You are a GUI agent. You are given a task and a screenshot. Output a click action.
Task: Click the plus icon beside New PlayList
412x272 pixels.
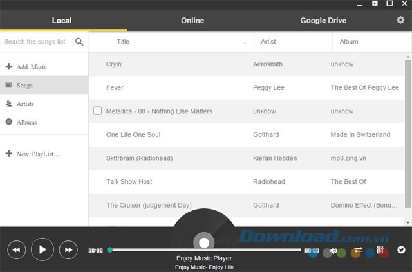[9, 153]
